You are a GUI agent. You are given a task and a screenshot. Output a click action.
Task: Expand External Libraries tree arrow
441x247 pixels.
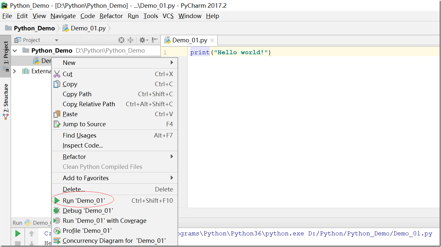[15, 71]
